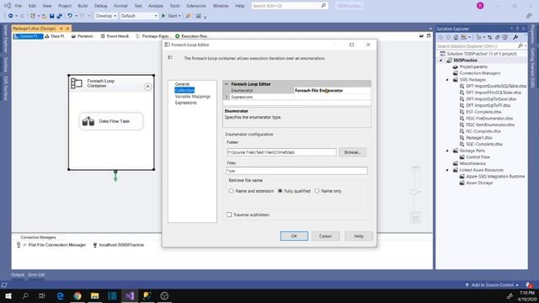Viewport: 539px width, 303px height.
Task: Open the File menu
Action: click(19, 6)
